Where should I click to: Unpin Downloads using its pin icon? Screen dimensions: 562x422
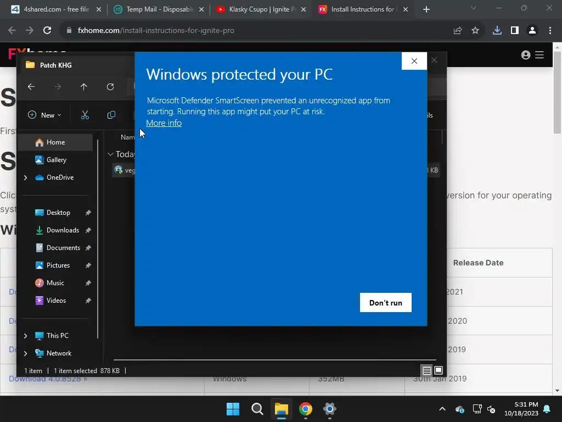(88, 230)
